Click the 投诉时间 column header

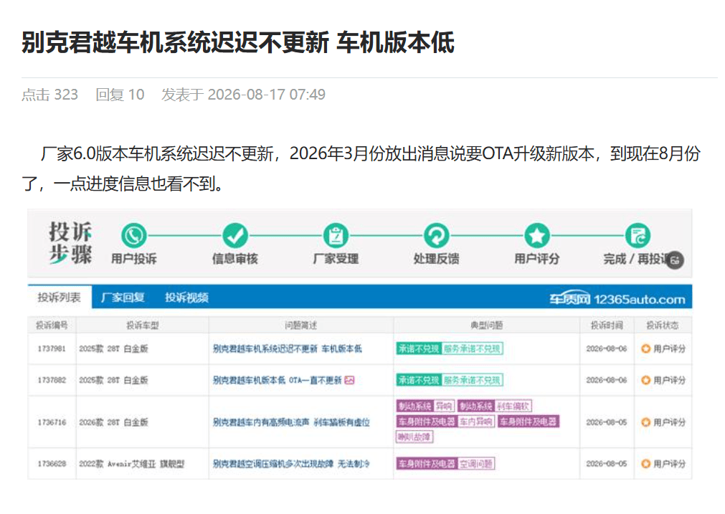tap(607, 325)
